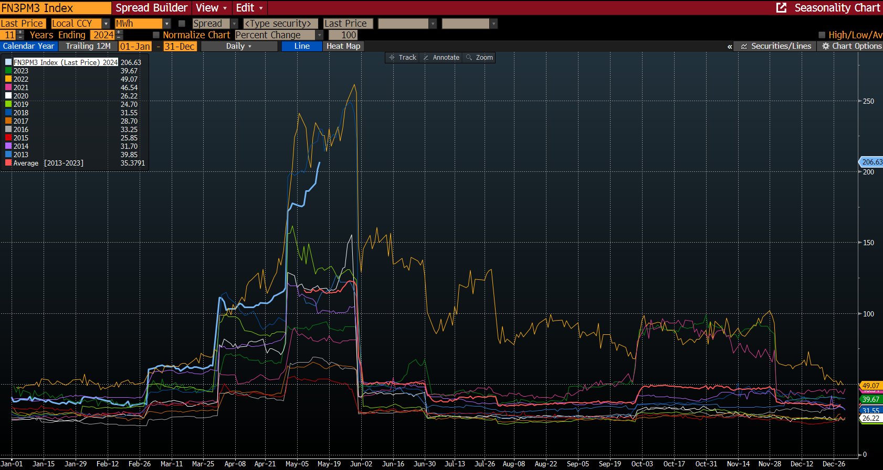Screen dimensions: 883x470
Task: Click the orange 2022 legend color swatch
Action: coord(8,79)
